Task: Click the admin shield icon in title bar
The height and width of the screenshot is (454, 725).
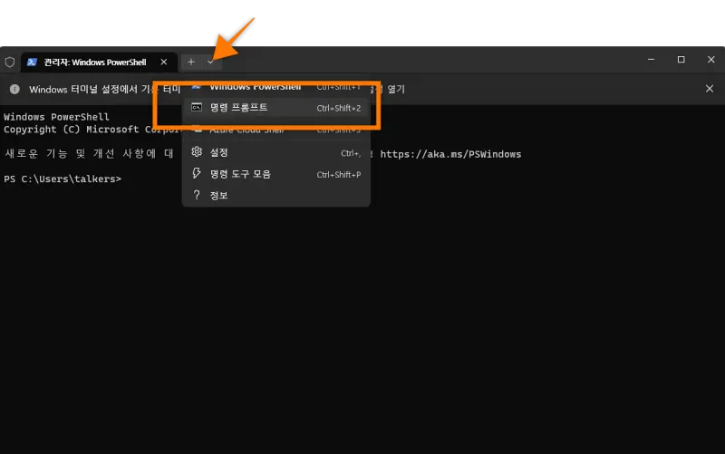Action: pyautogui.click(x=10, y=62)
